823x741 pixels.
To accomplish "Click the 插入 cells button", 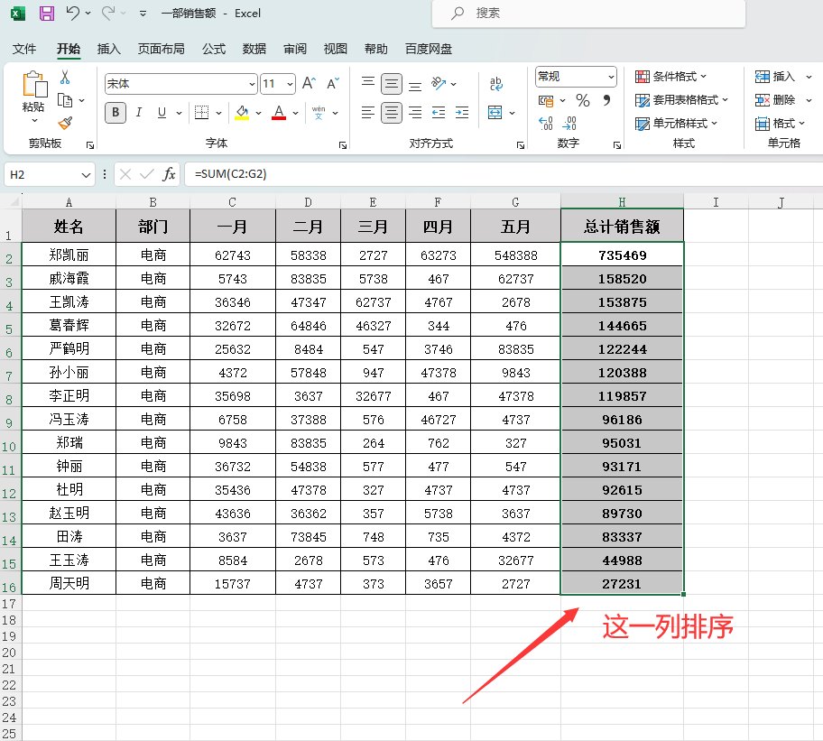I will tap(775, 77).
